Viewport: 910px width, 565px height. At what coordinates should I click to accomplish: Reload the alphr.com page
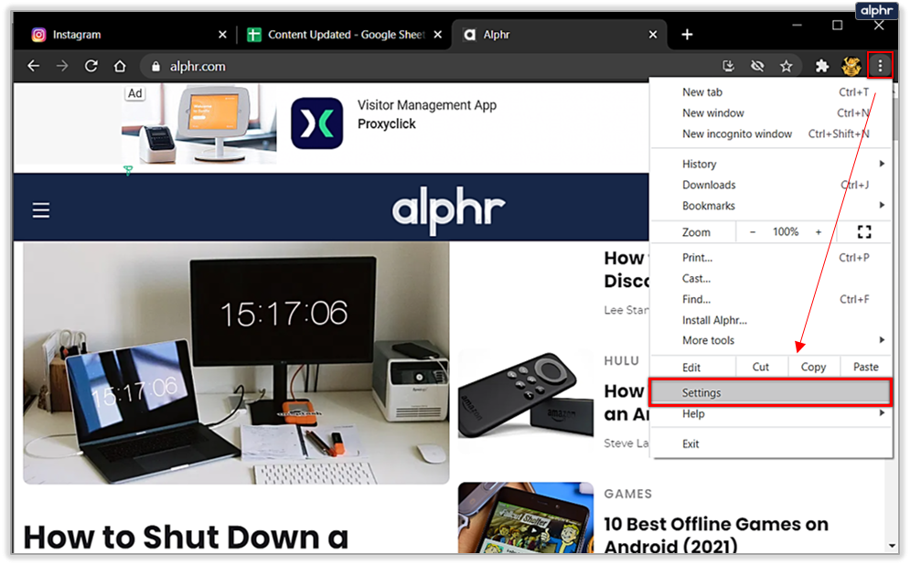coord(91,66)
